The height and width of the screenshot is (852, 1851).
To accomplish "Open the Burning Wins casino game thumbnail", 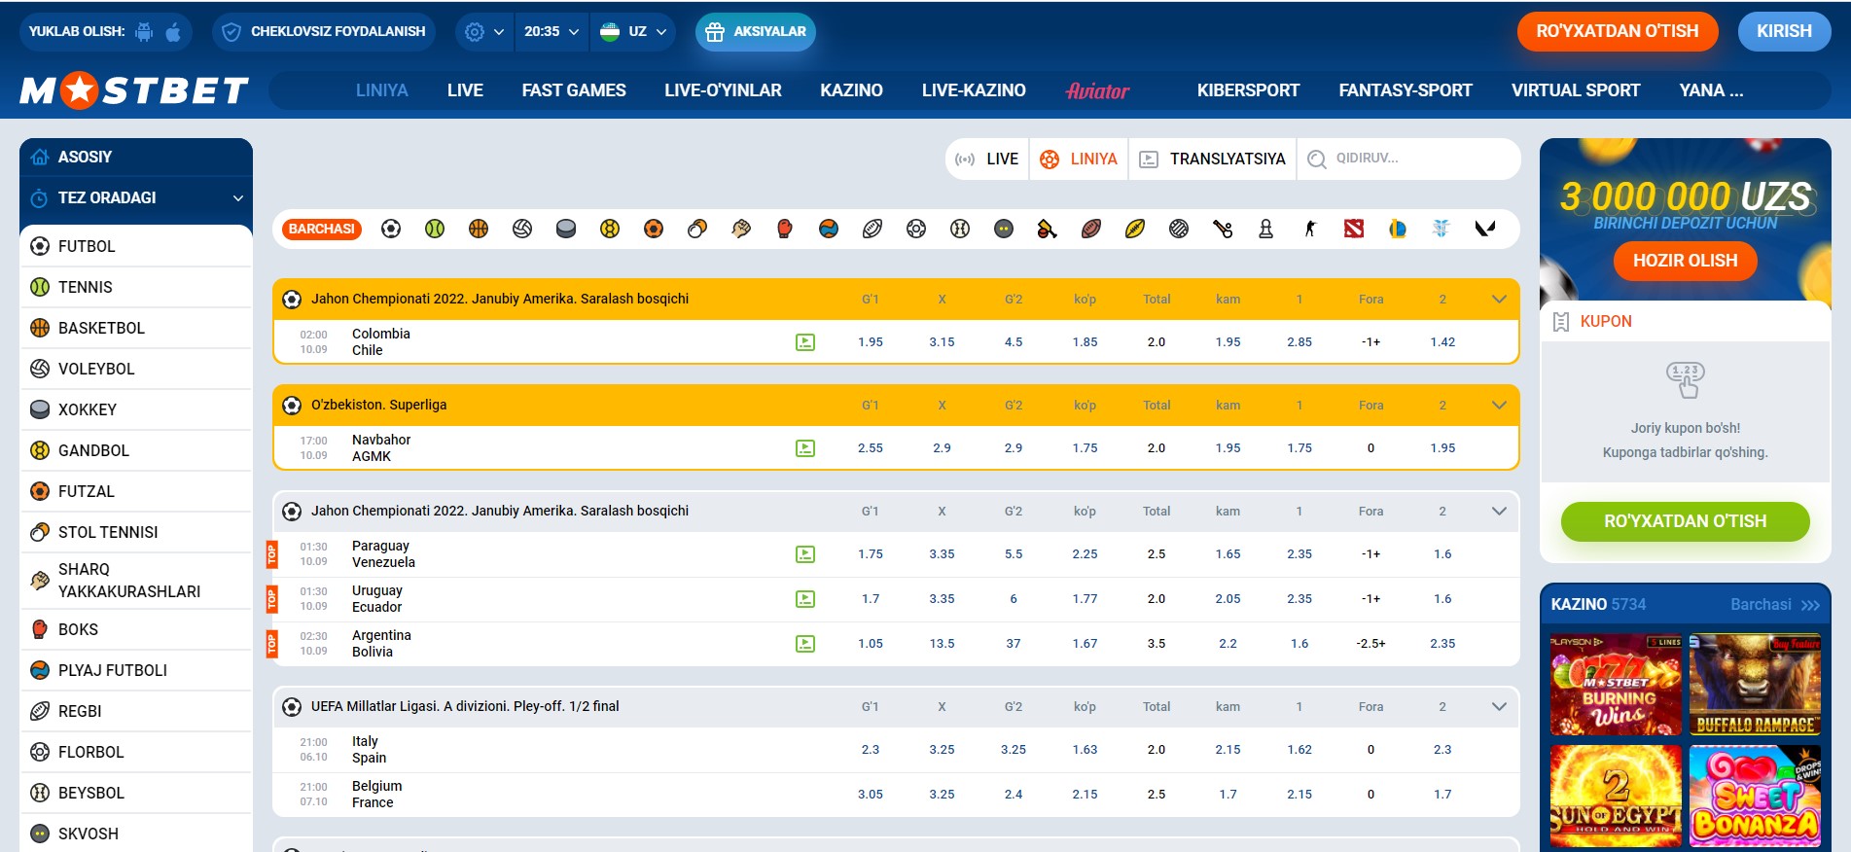I will [x=1616, y=685].
